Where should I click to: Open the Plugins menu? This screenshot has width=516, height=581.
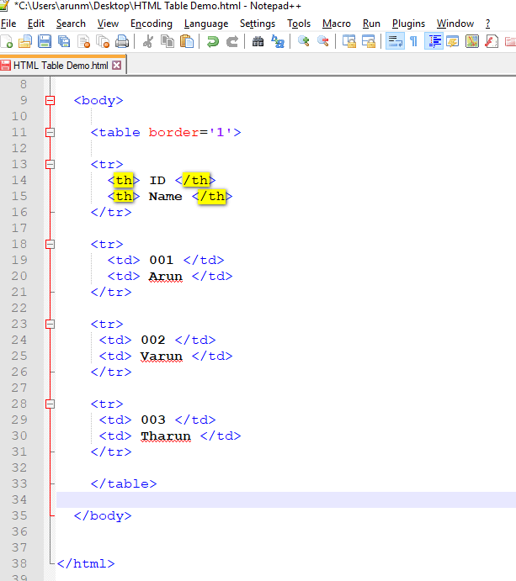408,24
